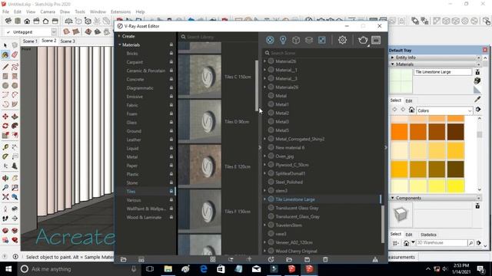Open the V-Ray Geometry cube icon

(296, 40)
